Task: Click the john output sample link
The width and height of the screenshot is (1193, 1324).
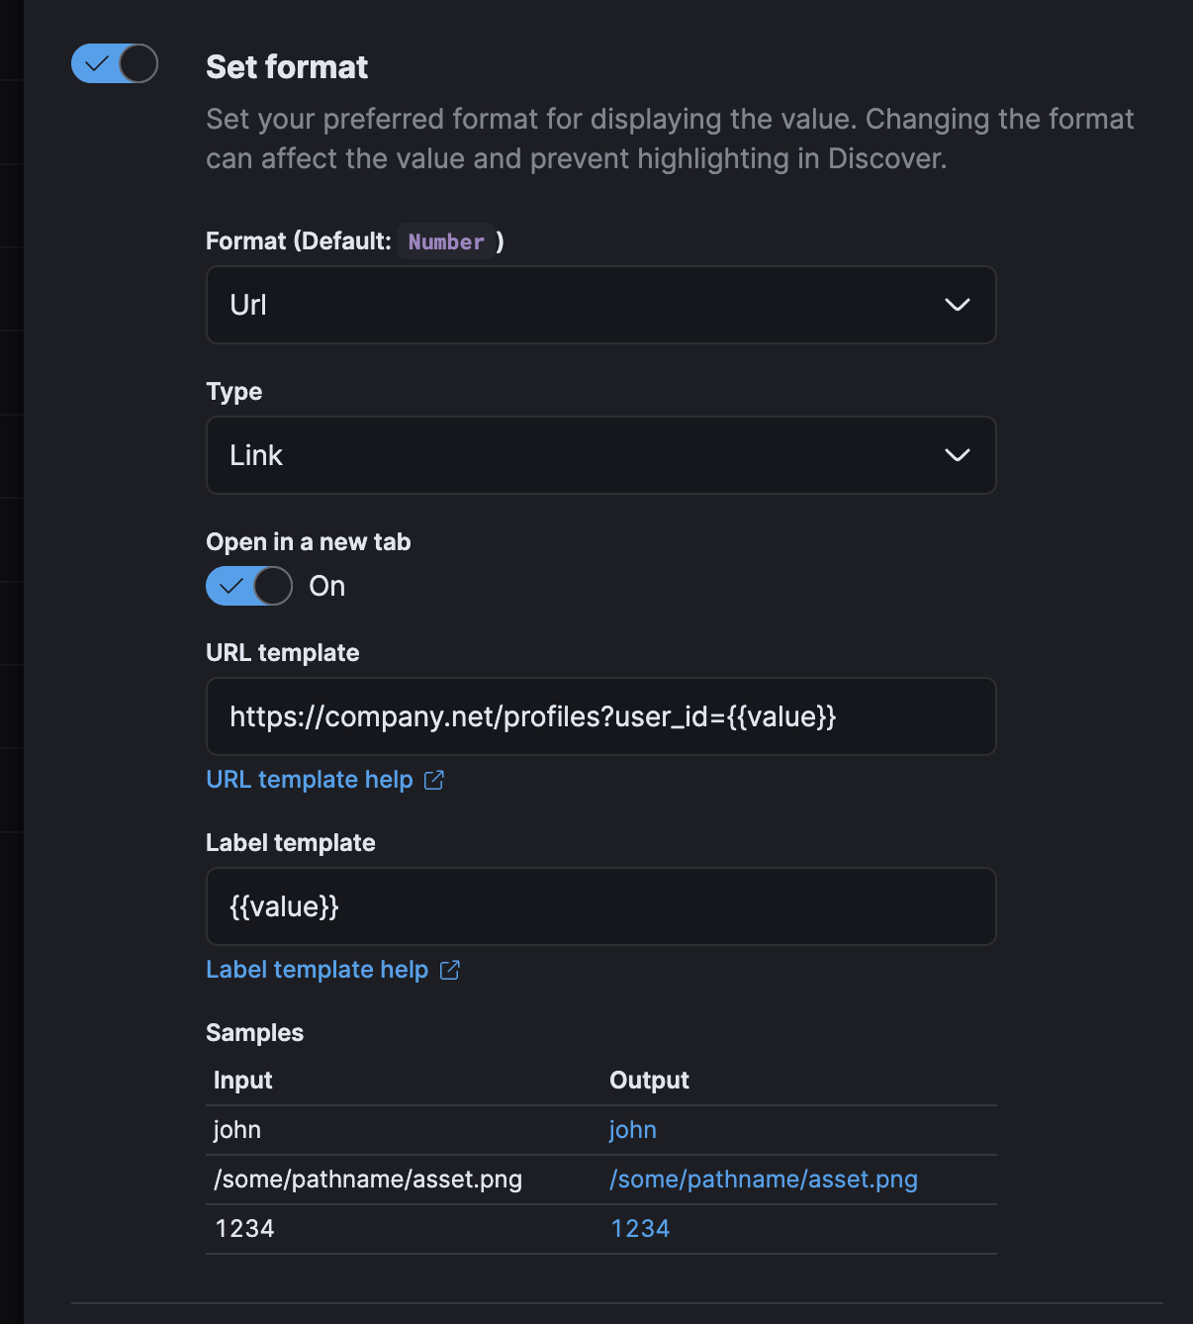Action: click(x=632, y=1129)
